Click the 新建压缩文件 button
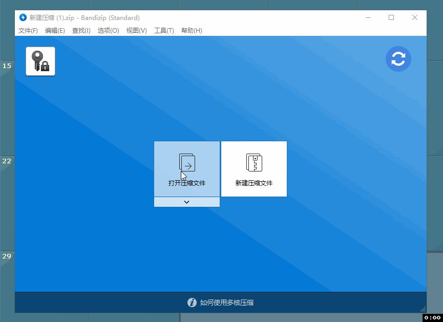Screen dimensions: 443x322 tap(254, 169)
